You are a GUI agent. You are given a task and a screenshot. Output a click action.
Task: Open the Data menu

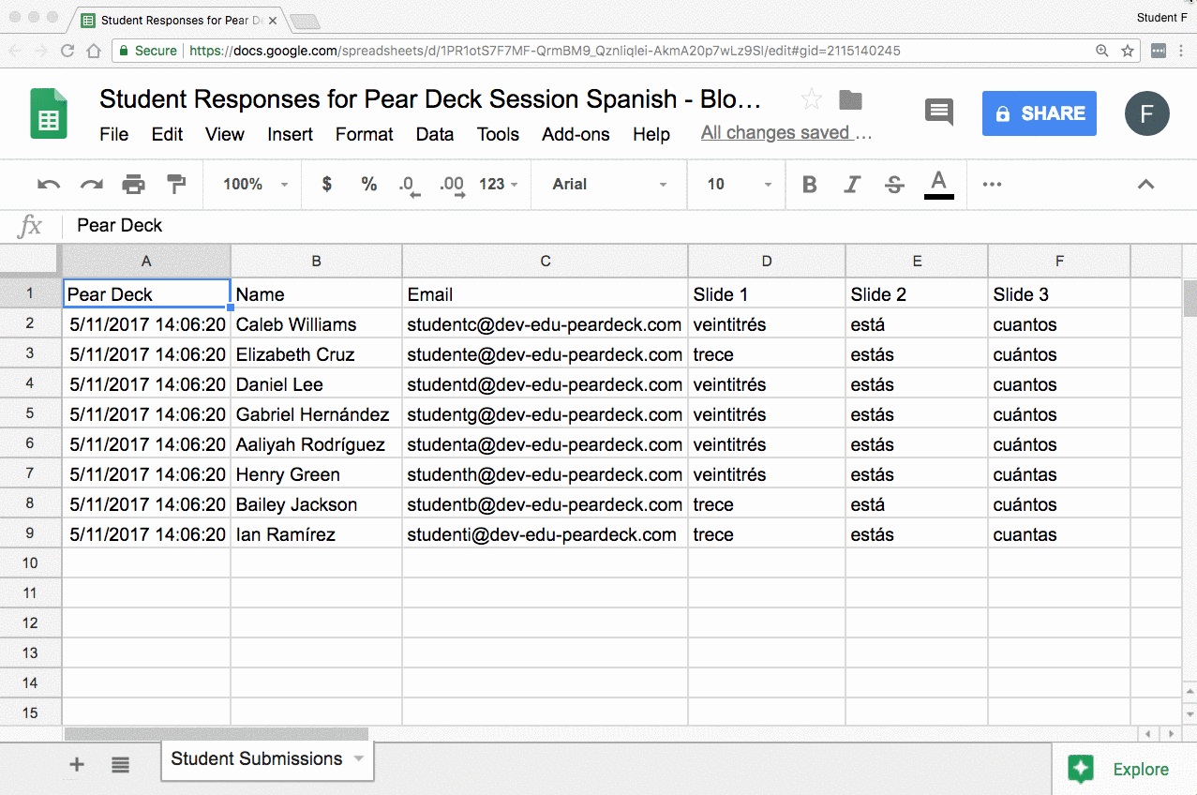click(x=435, y=134)
